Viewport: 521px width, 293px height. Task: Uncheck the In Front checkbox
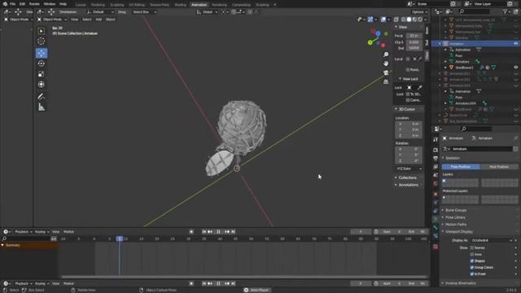click(x=472, y=274)
